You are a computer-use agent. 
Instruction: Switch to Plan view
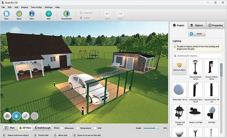(10, 128)
